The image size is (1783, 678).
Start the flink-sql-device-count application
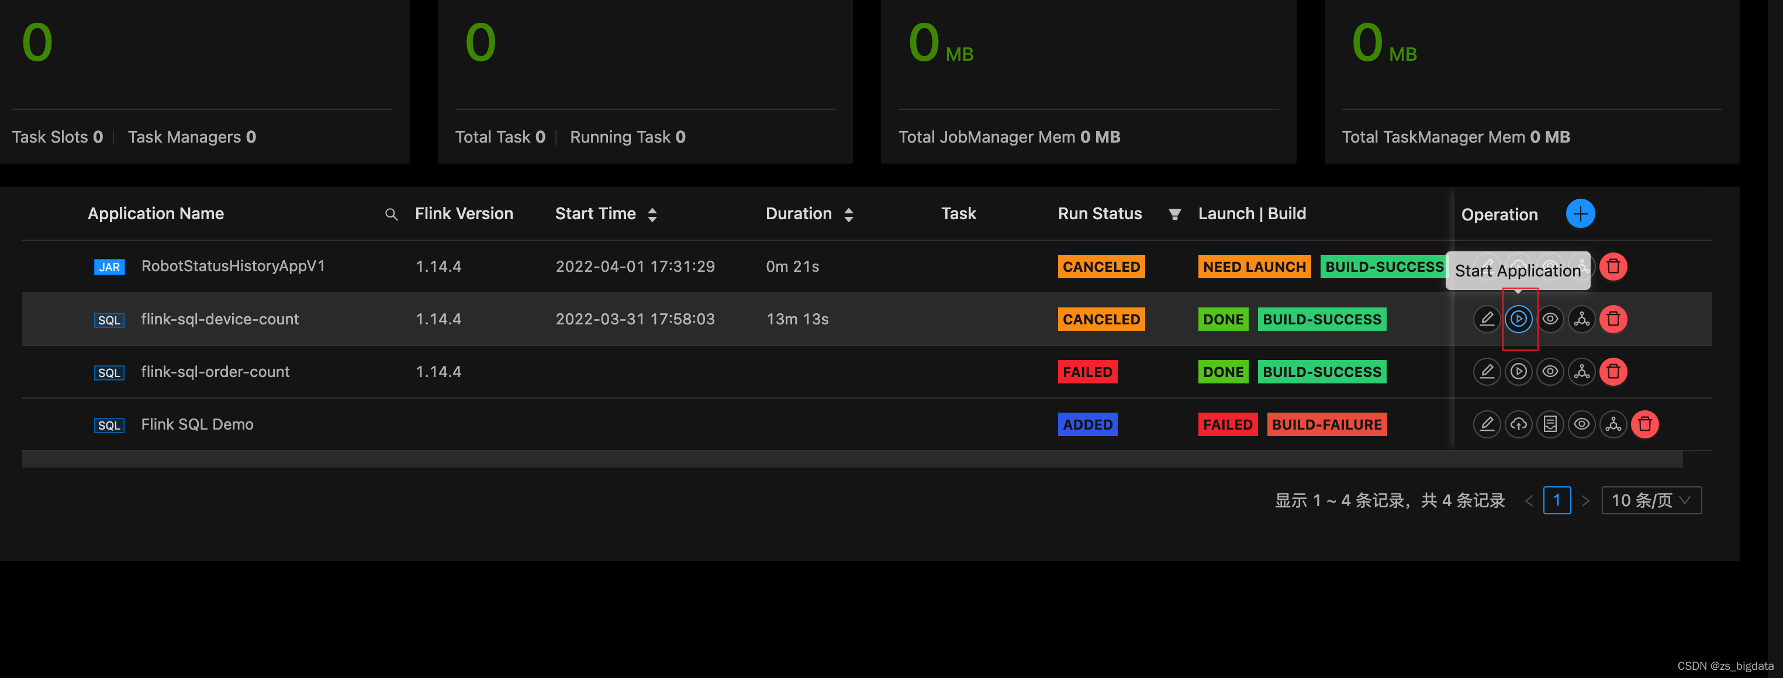1518,319
